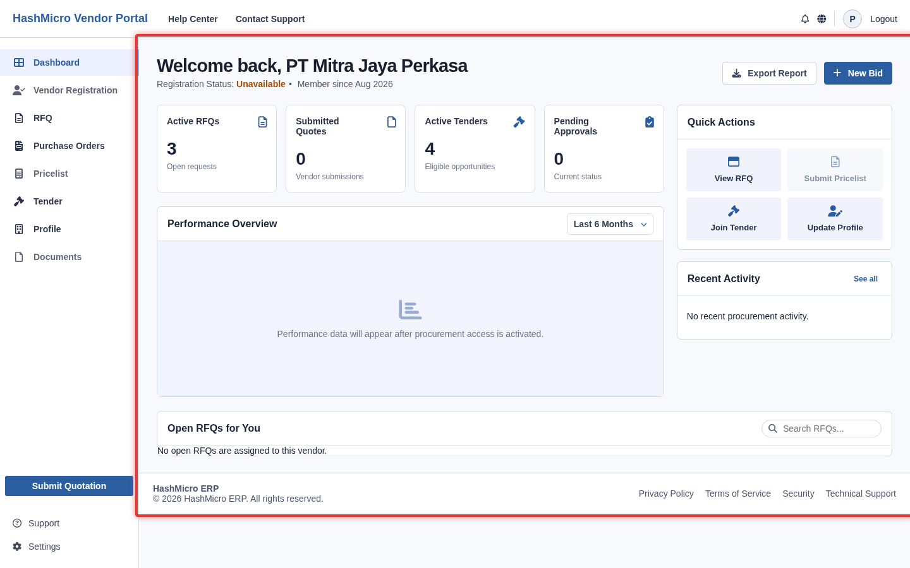Click the Export Report button
Viewport: 910px width, 568px height.
click(769, 73)
